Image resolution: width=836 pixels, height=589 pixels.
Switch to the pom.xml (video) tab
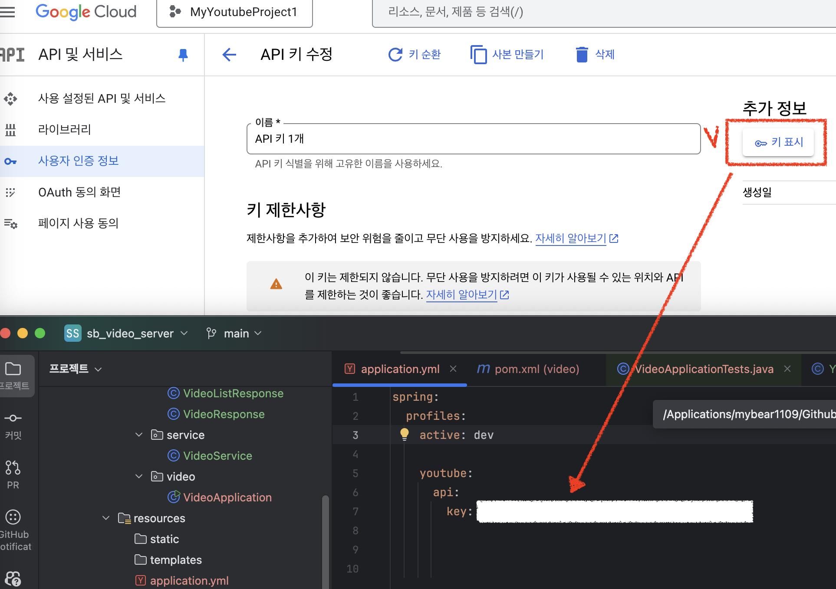[528, 369]
